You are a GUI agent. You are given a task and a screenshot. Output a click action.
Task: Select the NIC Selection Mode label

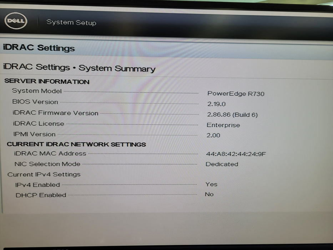pos(47,164)
